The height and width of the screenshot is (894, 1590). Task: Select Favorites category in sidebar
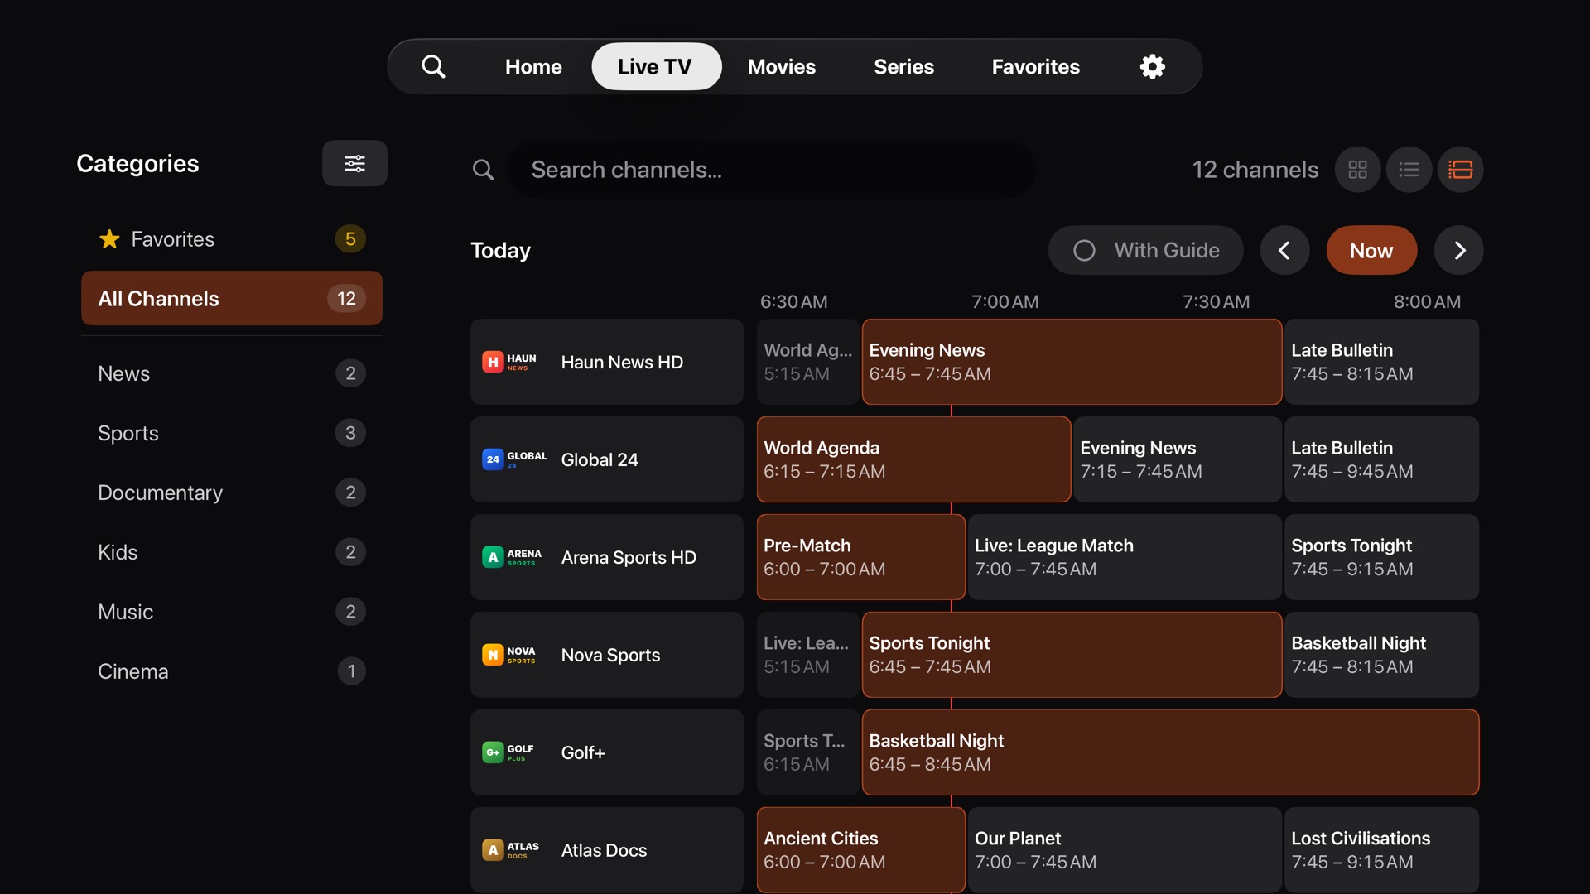(232, 239)
